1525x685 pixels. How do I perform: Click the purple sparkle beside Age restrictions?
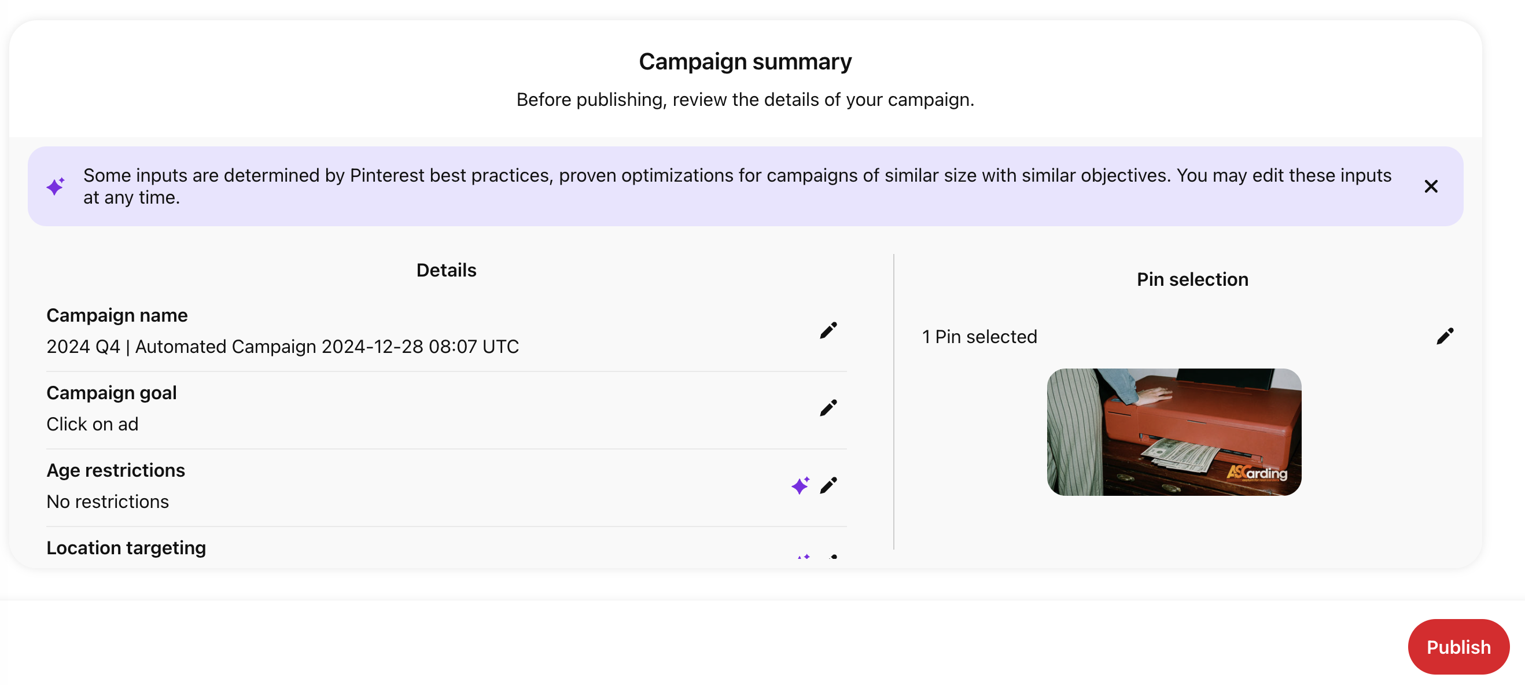click(800, 485)
